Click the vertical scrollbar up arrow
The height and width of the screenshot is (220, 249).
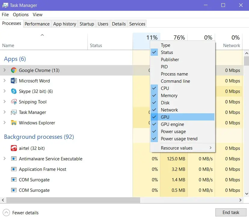(x=247, y=53)
